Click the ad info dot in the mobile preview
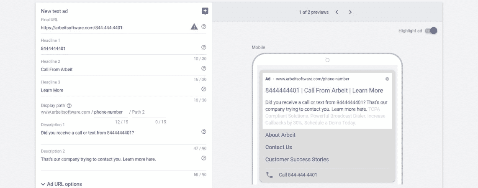The width and height of the screenshot is (478, 188). (x=387, y=79)
